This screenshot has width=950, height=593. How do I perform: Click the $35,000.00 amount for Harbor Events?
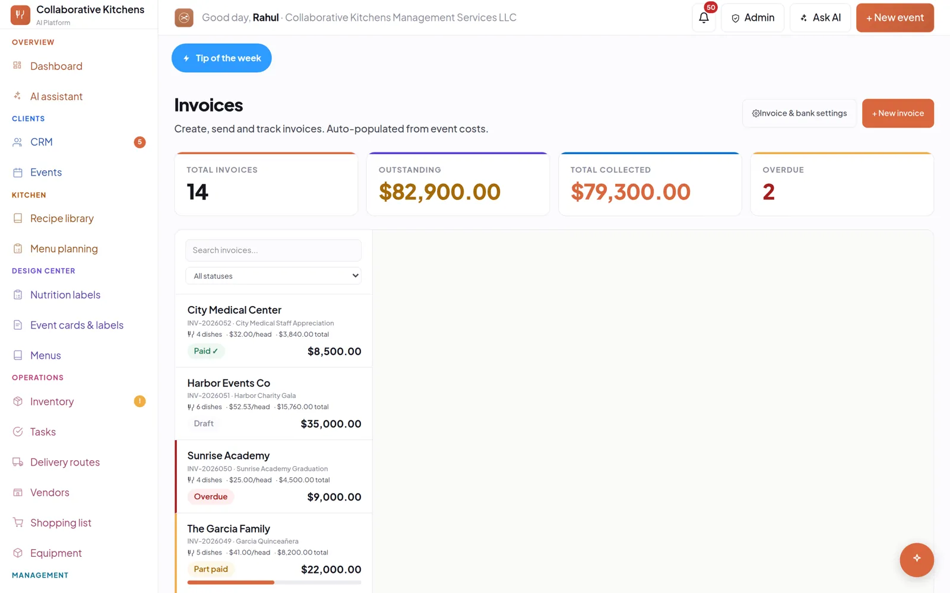(331, 423)
